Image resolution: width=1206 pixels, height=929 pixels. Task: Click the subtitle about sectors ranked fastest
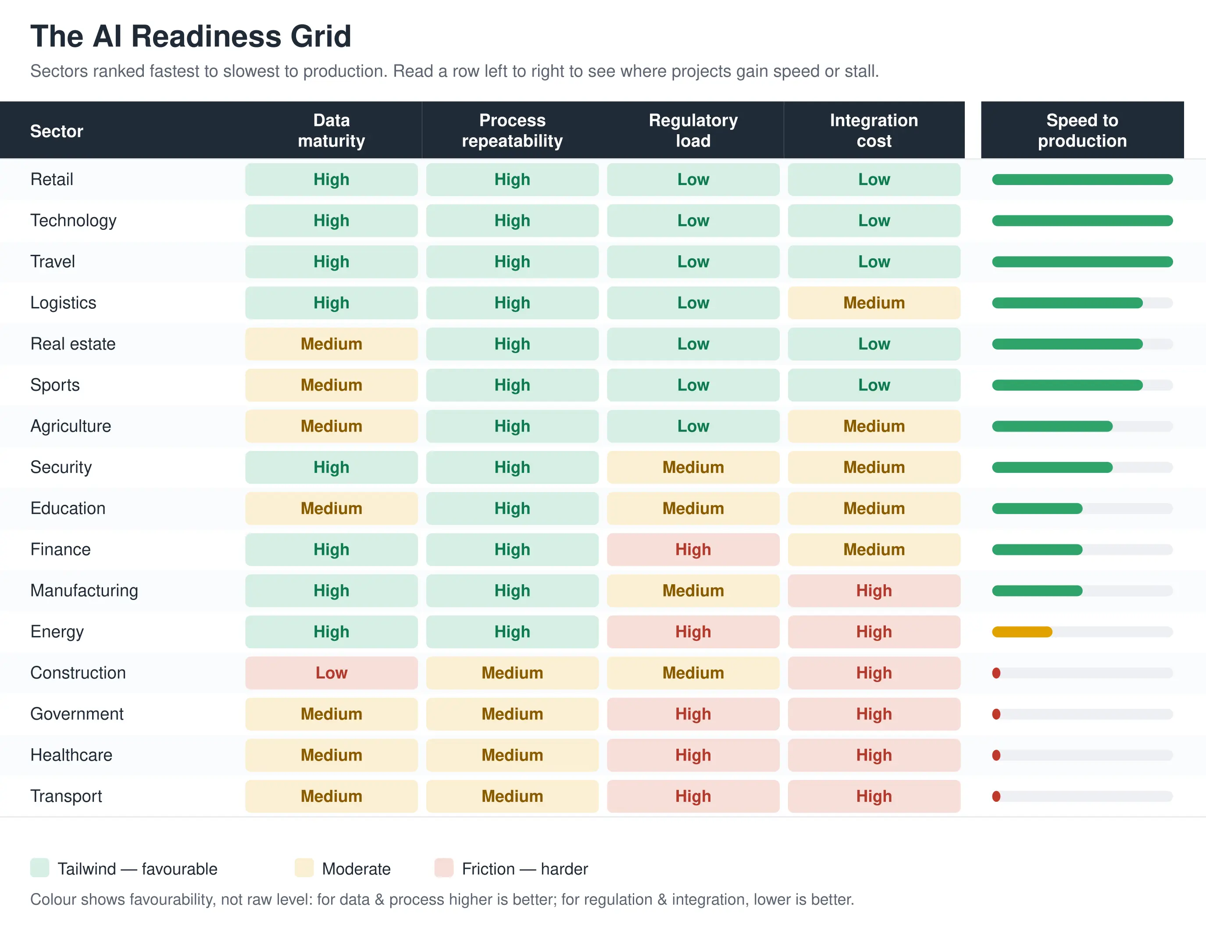coord(454,71)
